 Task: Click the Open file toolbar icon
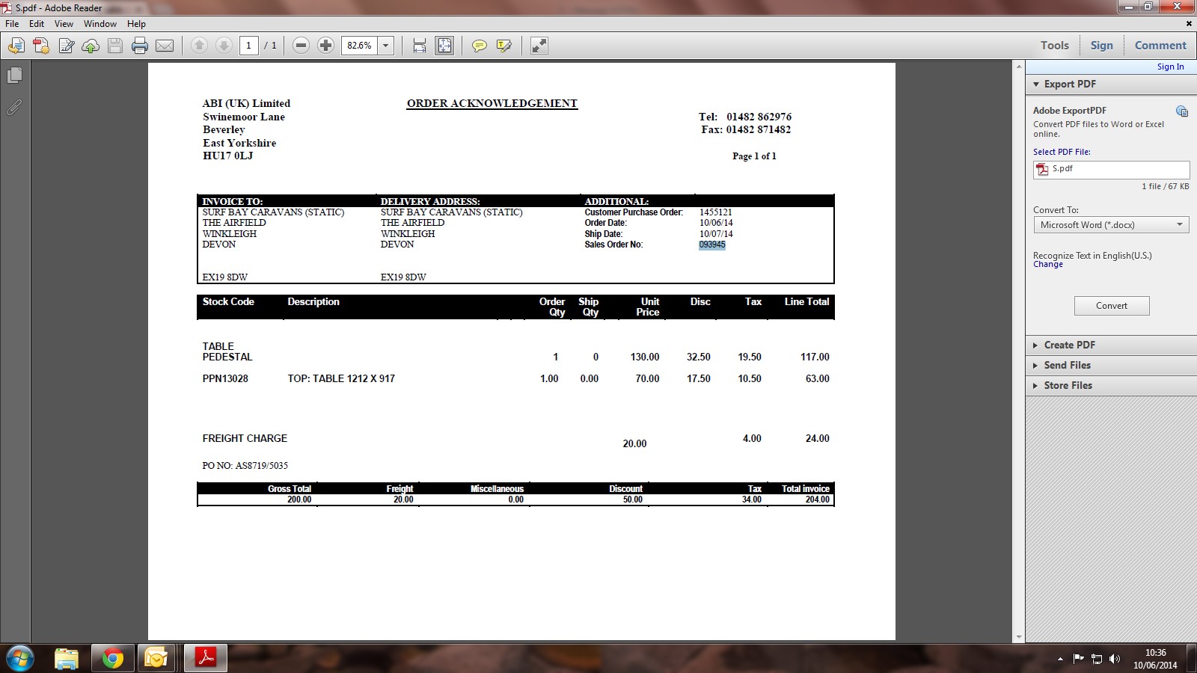(16, 46)
